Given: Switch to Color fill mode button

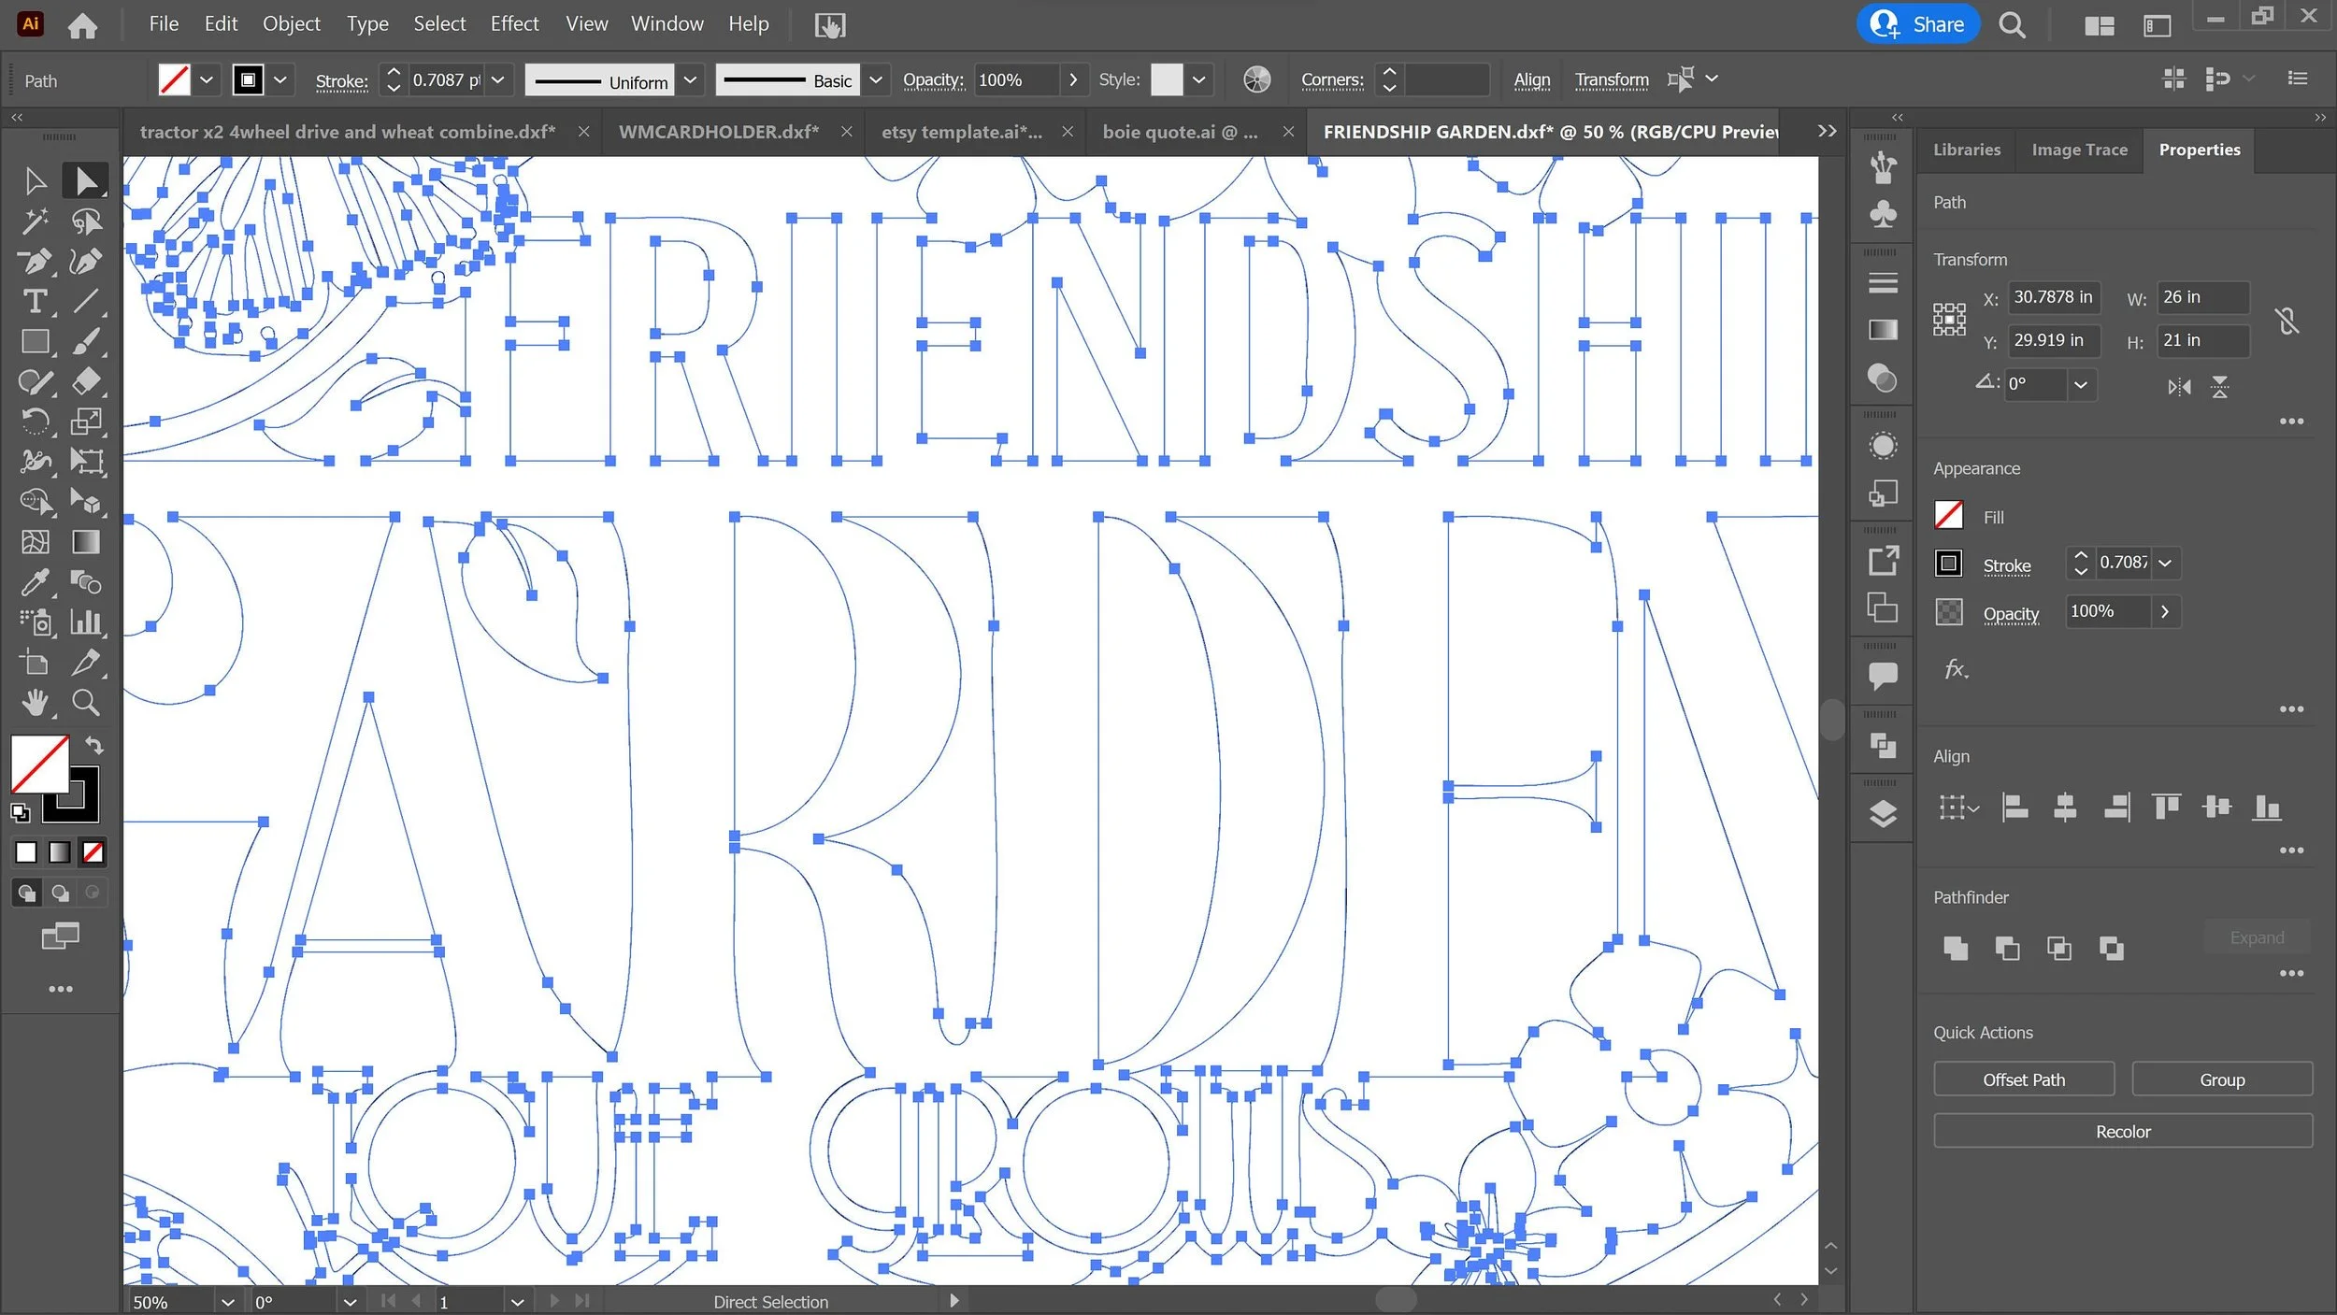Looking at the screenshot, I should pyautogui.click(x=26, y=852).
